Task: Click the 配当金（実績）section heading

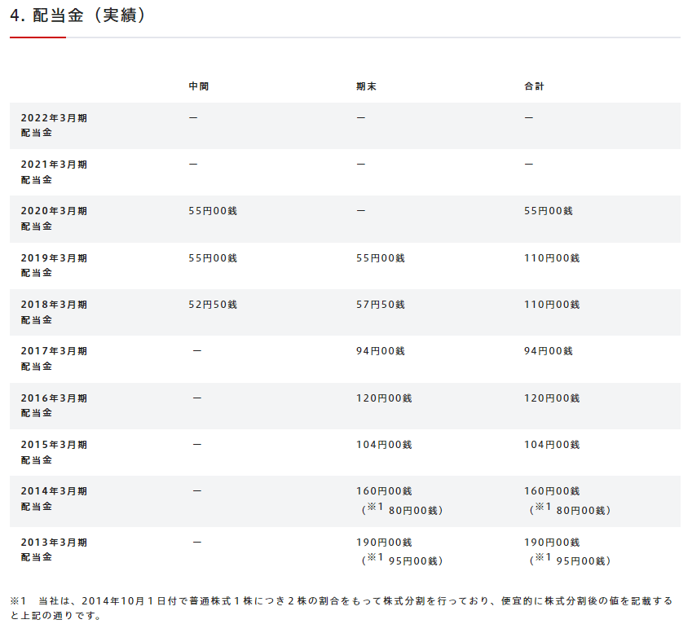Action: click(x=78, y=15)
